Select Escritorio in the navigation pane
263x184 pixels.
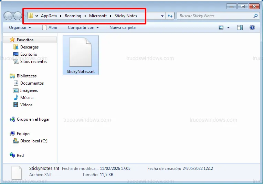pyautogui.click(x=29, y=54)
